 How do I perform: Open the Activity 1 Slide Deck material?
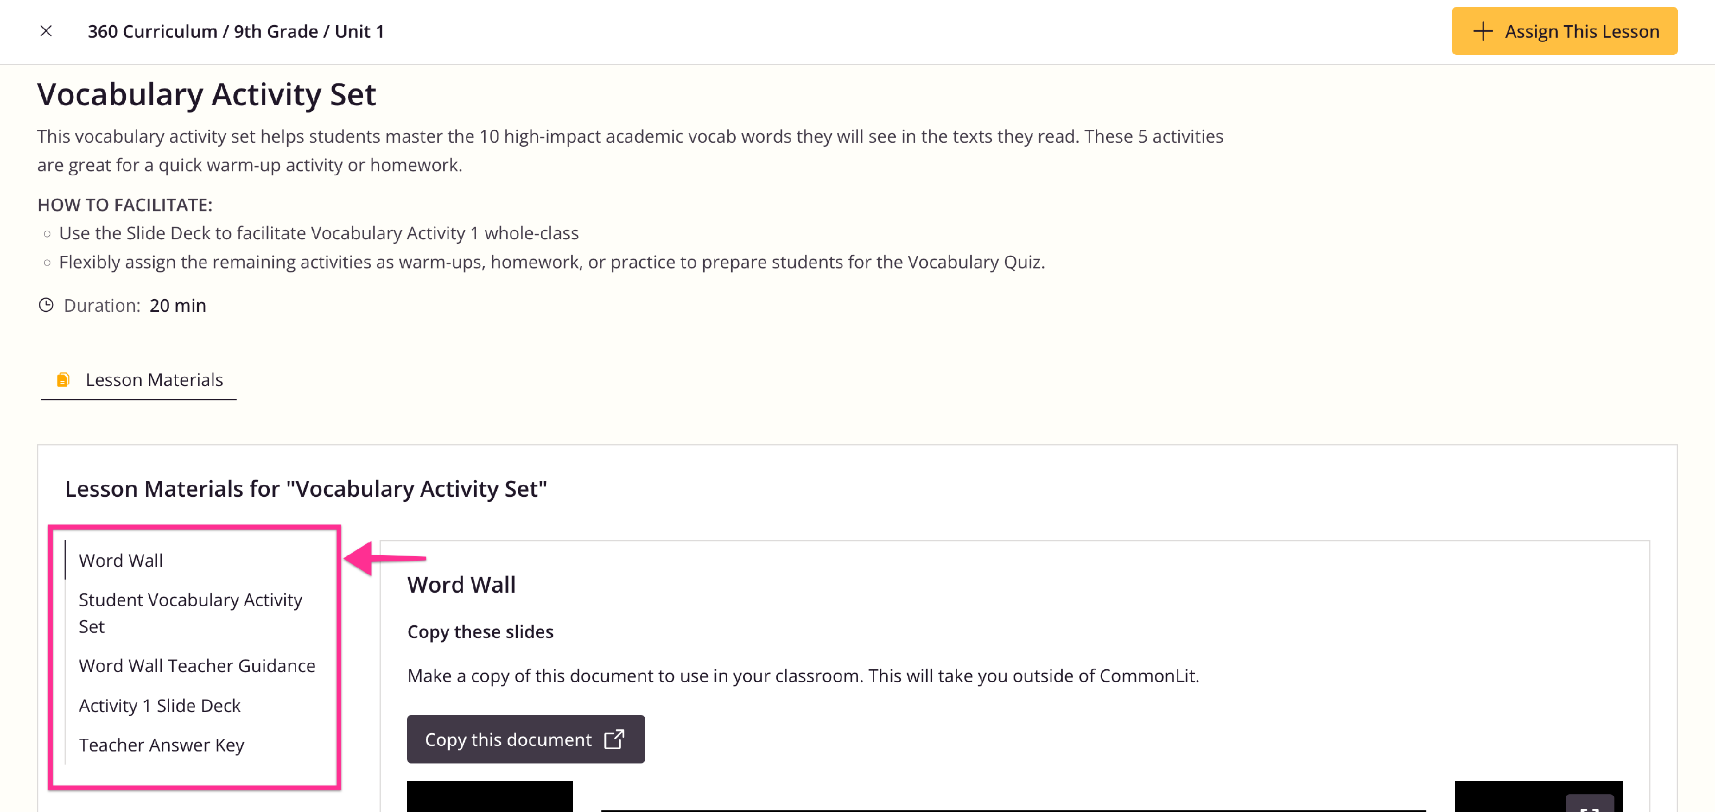pyautogui.click(x=159, y=705)
